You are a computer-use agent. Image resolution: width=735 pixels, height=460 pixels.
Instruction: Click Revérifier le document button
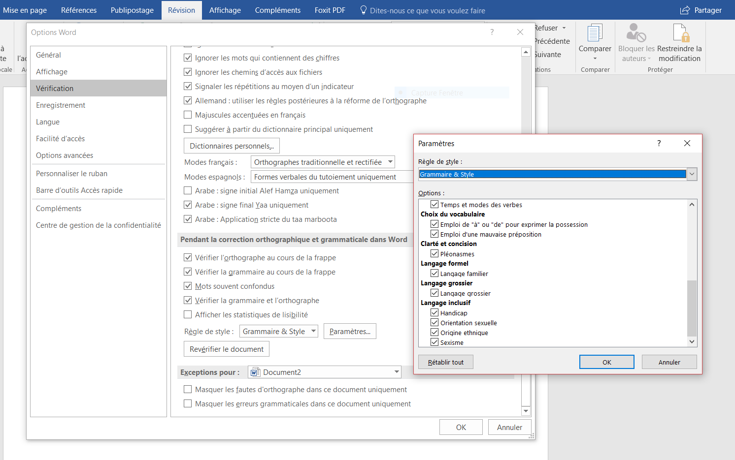pyautogui.click(x=227, y=349)
